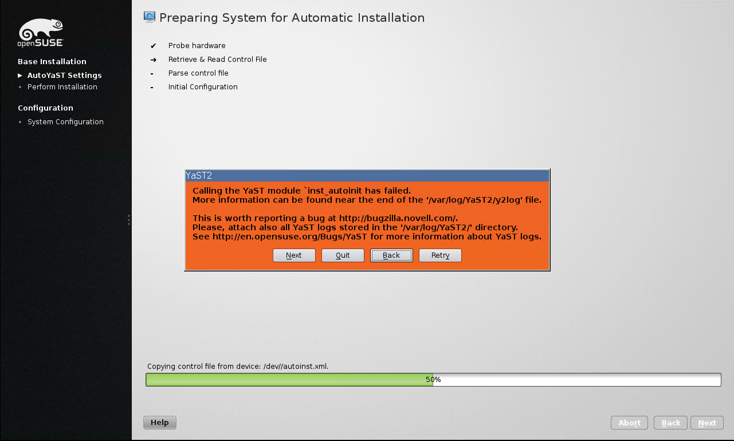This screenshot has width=734, height=441.
Task: Click the sidebar splitter handle dots
Action: 129,220
